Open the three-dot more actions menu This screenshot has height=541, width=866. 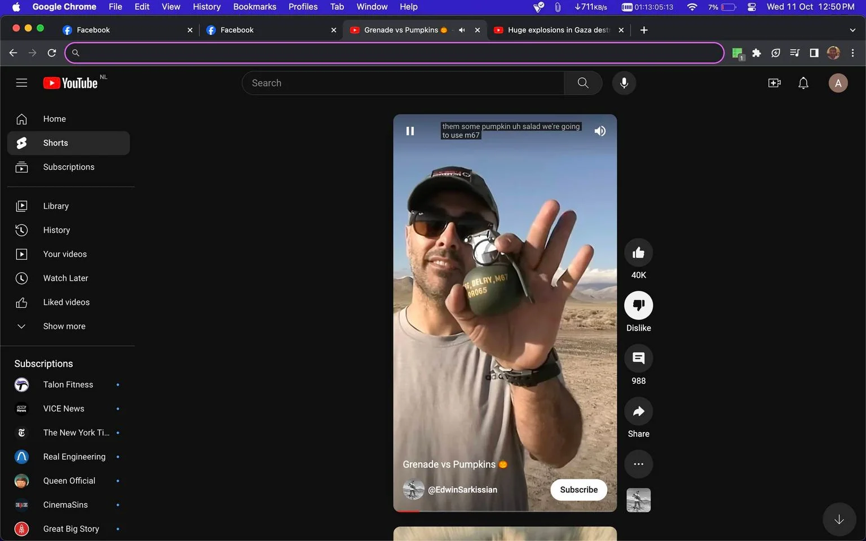point(638,464)
